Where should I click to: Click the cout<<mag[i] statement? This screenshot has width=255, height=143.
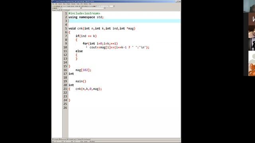click(120, 47)
